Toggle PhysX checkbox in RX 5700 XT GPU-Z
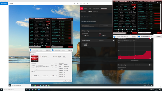The image size is (162, 91). [128, 31]
